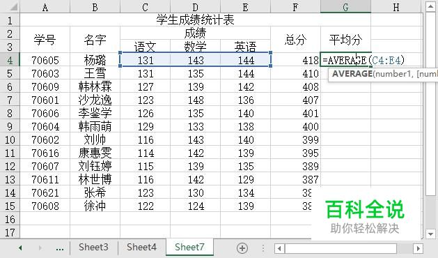Image resolution: width=438 pixels, height=258 pixels.
Task: Select column G header
Action: point(346,7)
